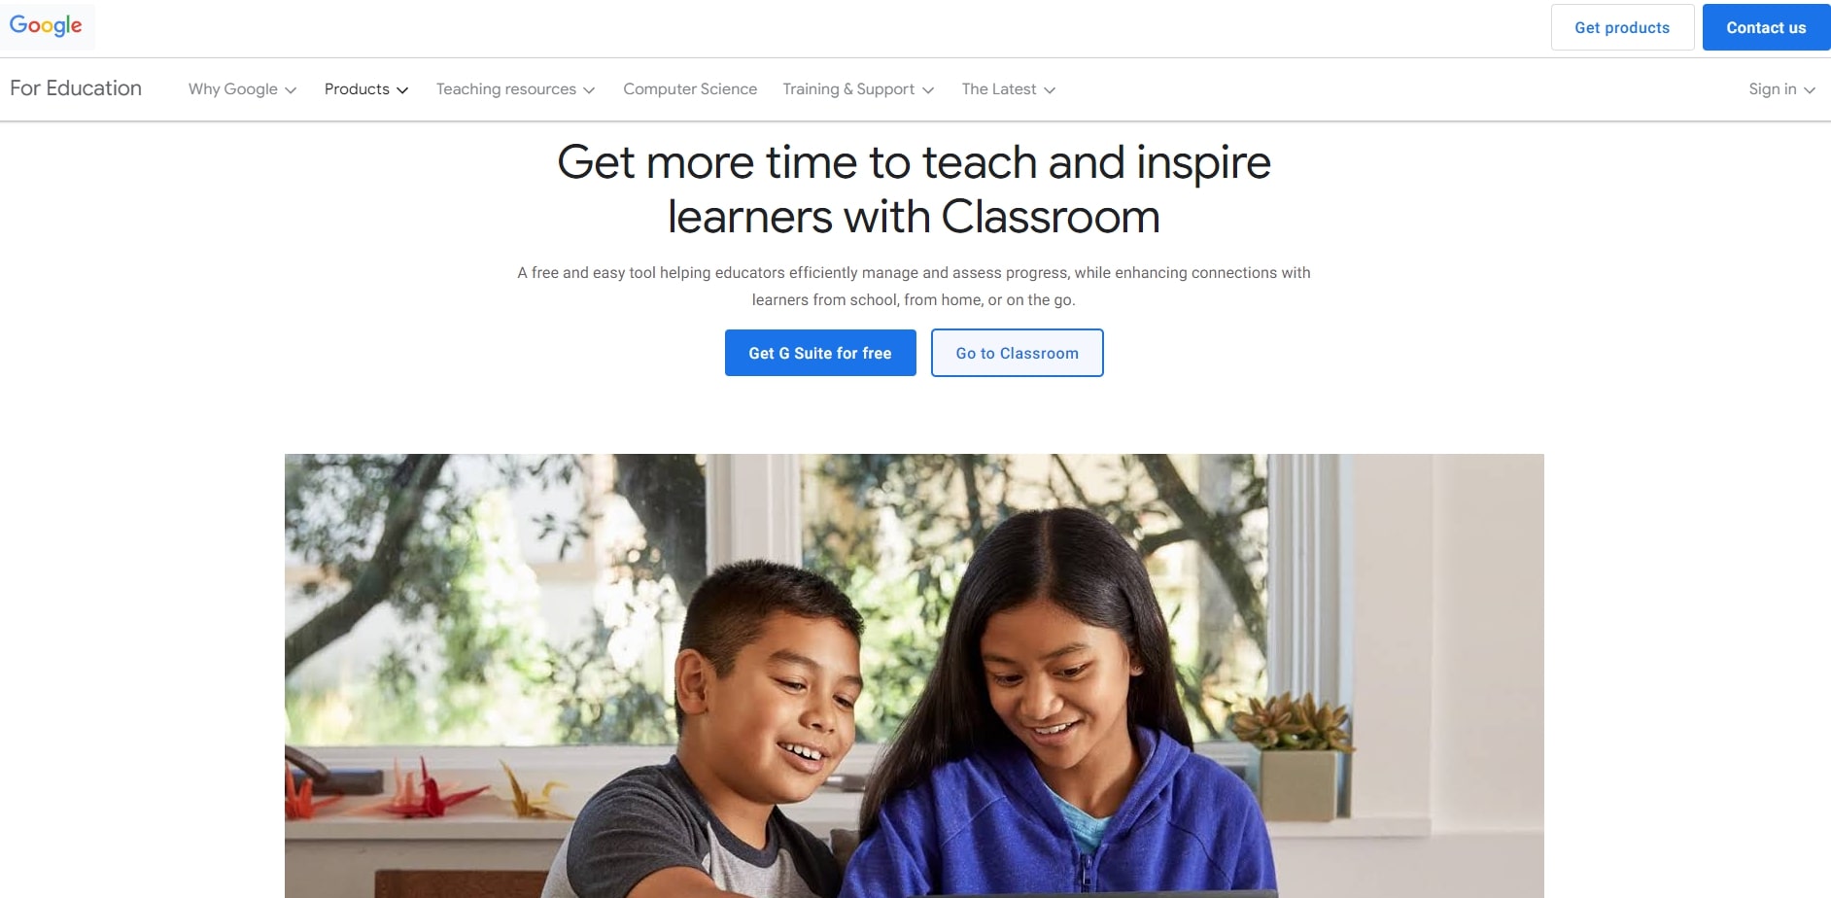1831x898 pixels.
Task: Go to Computer Science page
Action: coord(690,89)
